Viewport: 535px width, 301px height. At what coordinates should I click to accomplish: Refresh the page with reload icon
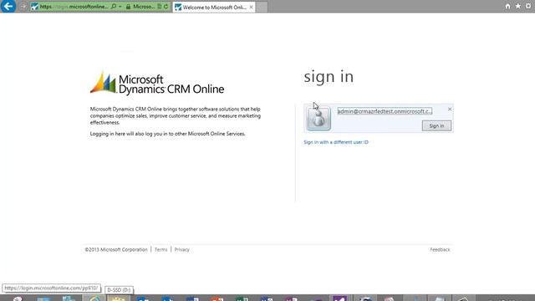pyautogui.click(x=166, y=7)
